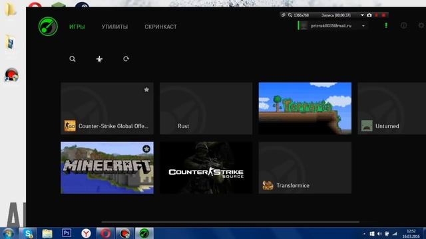Toggle favorite star on Minecraft tile
426x239 pixels.
[x=146, y=149]
